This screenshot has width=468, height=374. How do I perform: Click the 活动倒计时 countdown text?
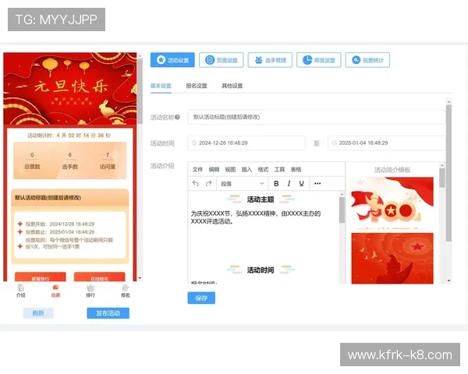[69, 136]
